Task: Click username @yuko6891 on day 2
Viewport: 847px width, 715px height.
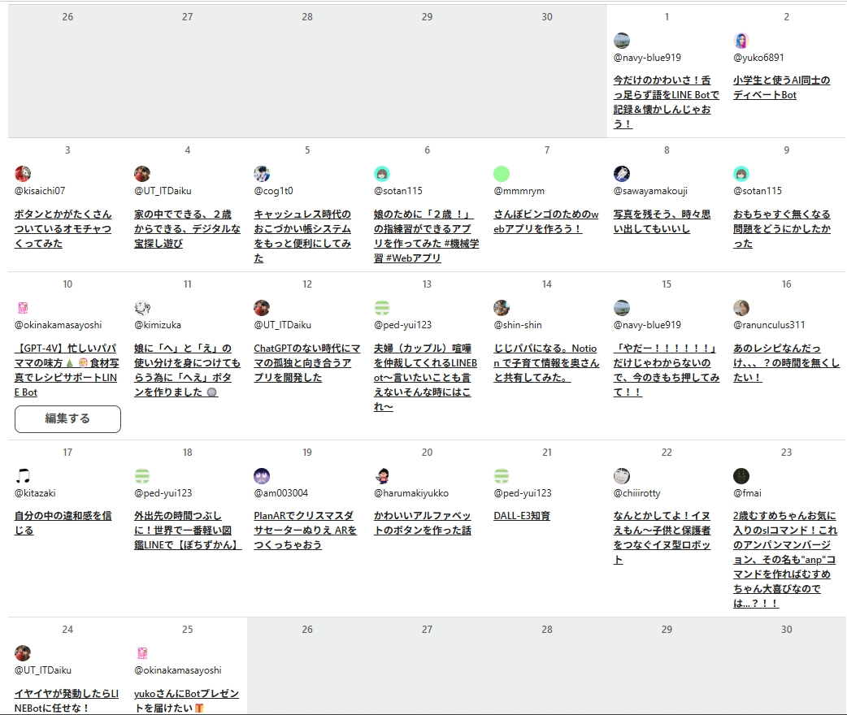Action: tap(758, 58)
